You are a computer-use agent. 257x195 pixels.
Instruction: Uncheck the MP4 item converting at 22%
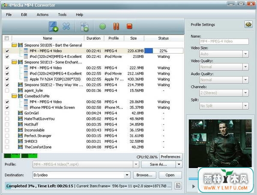[7, 51]
